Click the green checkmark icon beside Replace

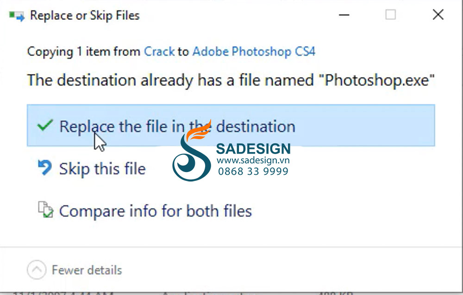[45, 125]
